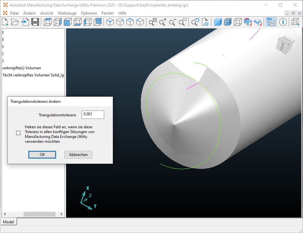
Task: Select the isometric view icon
Action: pyautogui.click(x=111, y=22)
